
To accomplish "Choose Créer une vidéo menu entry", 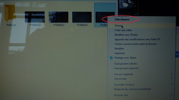I will 123,30.
